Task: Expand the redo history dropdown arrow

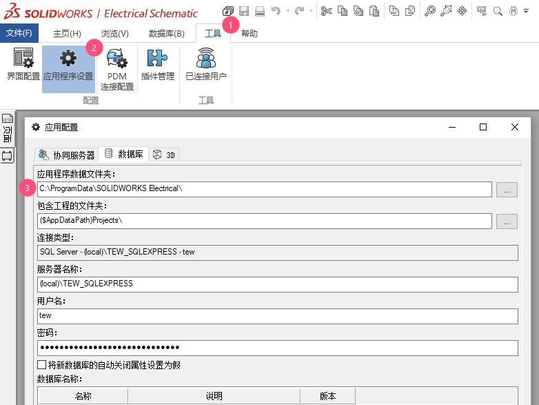Action: [x=311, y=11]
